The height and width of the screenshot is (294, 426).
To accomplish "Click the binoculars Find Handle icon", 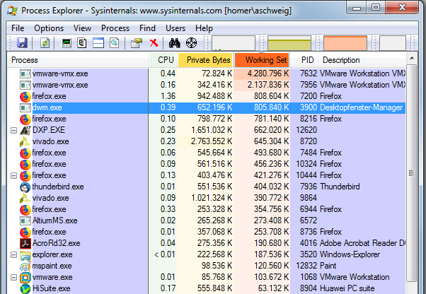I will [174, 43].
